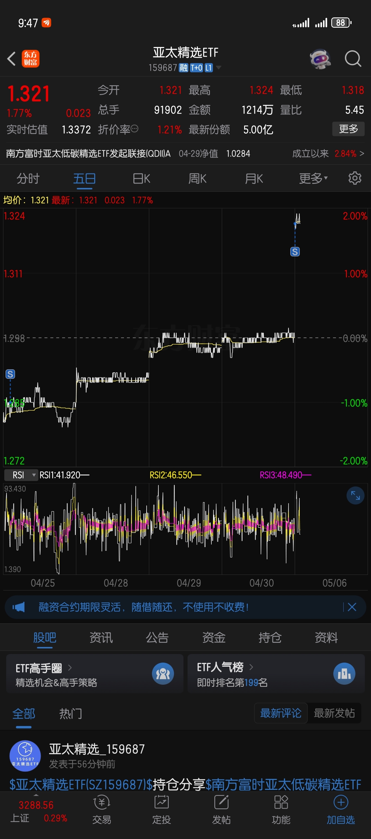The height and width of the screenshot is (839, 371).
Task: Tap the 1.321 current price
Action: click(x=29, y=94)
